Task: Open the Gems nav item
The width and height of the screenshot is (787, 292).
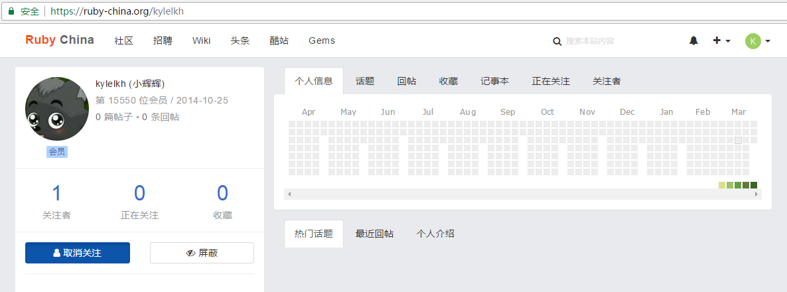Action: (x=322, y=40)
